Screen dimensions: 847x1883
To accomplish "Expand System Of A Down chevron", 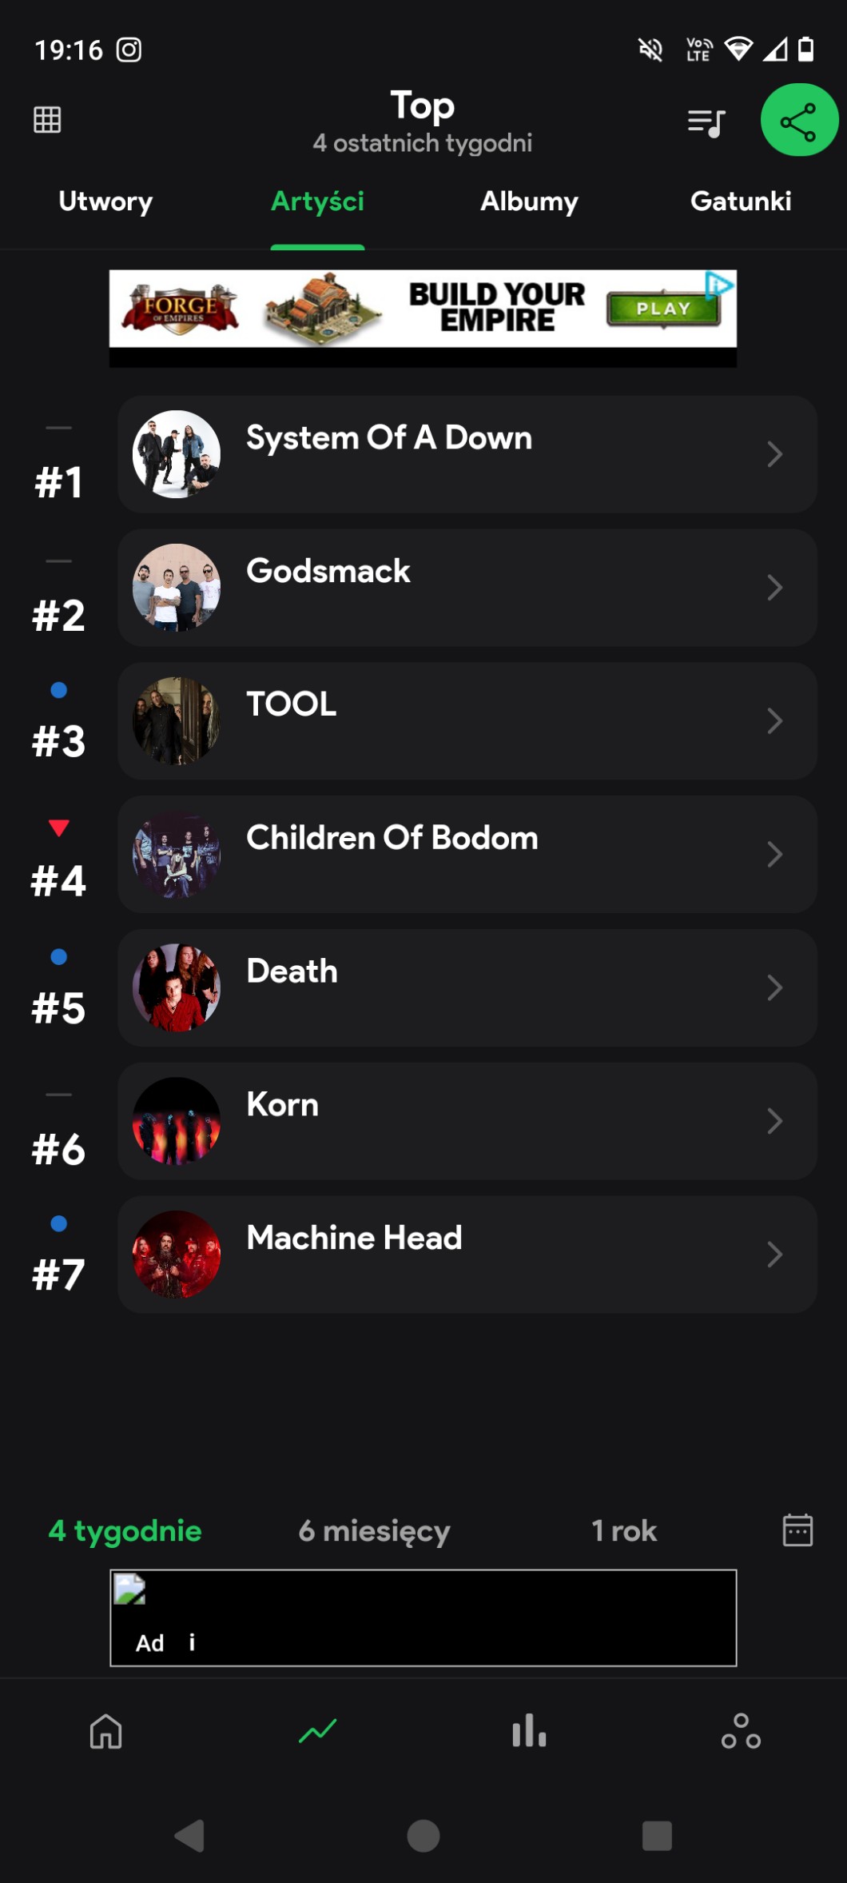I will coord(773,454).
